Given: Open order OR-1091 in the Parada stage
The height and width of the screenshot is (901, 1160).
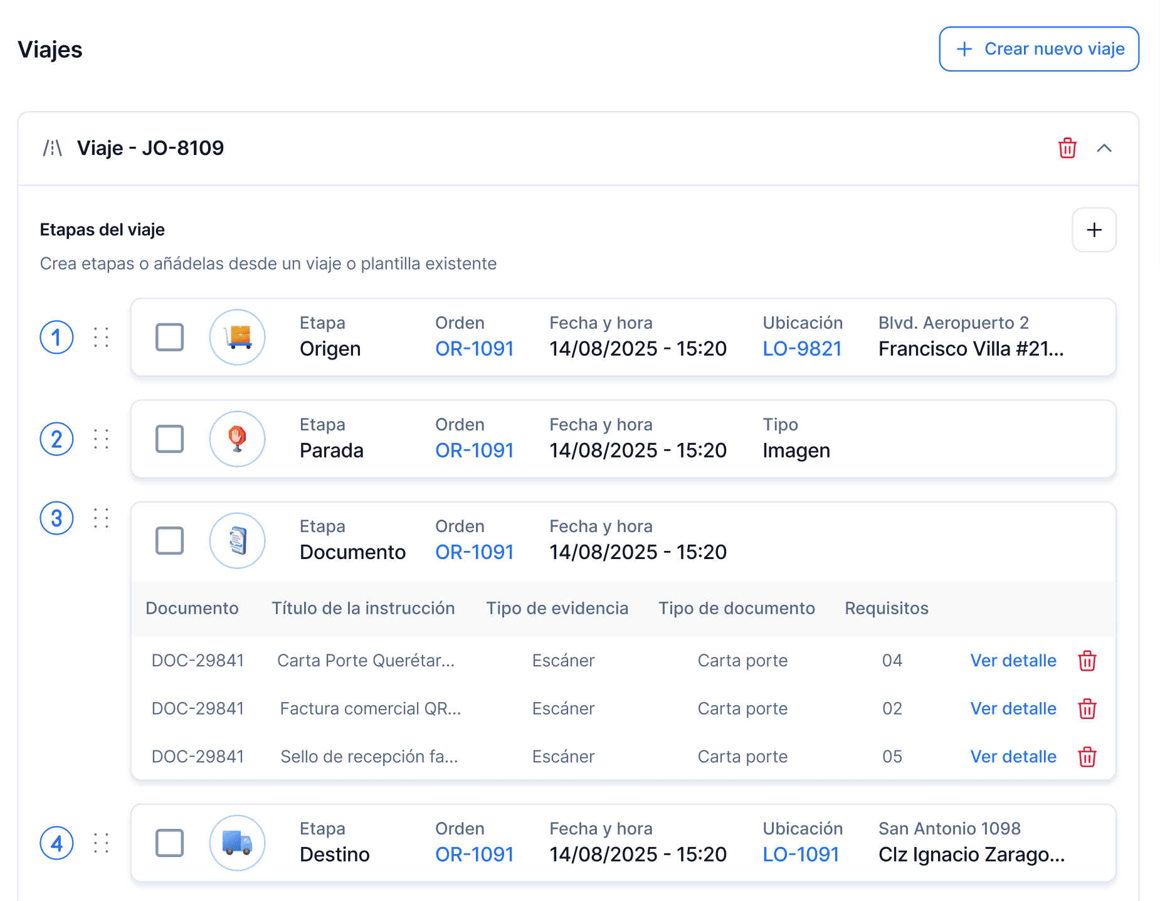Looking at the screenshot, I should [x=474, y=450].
